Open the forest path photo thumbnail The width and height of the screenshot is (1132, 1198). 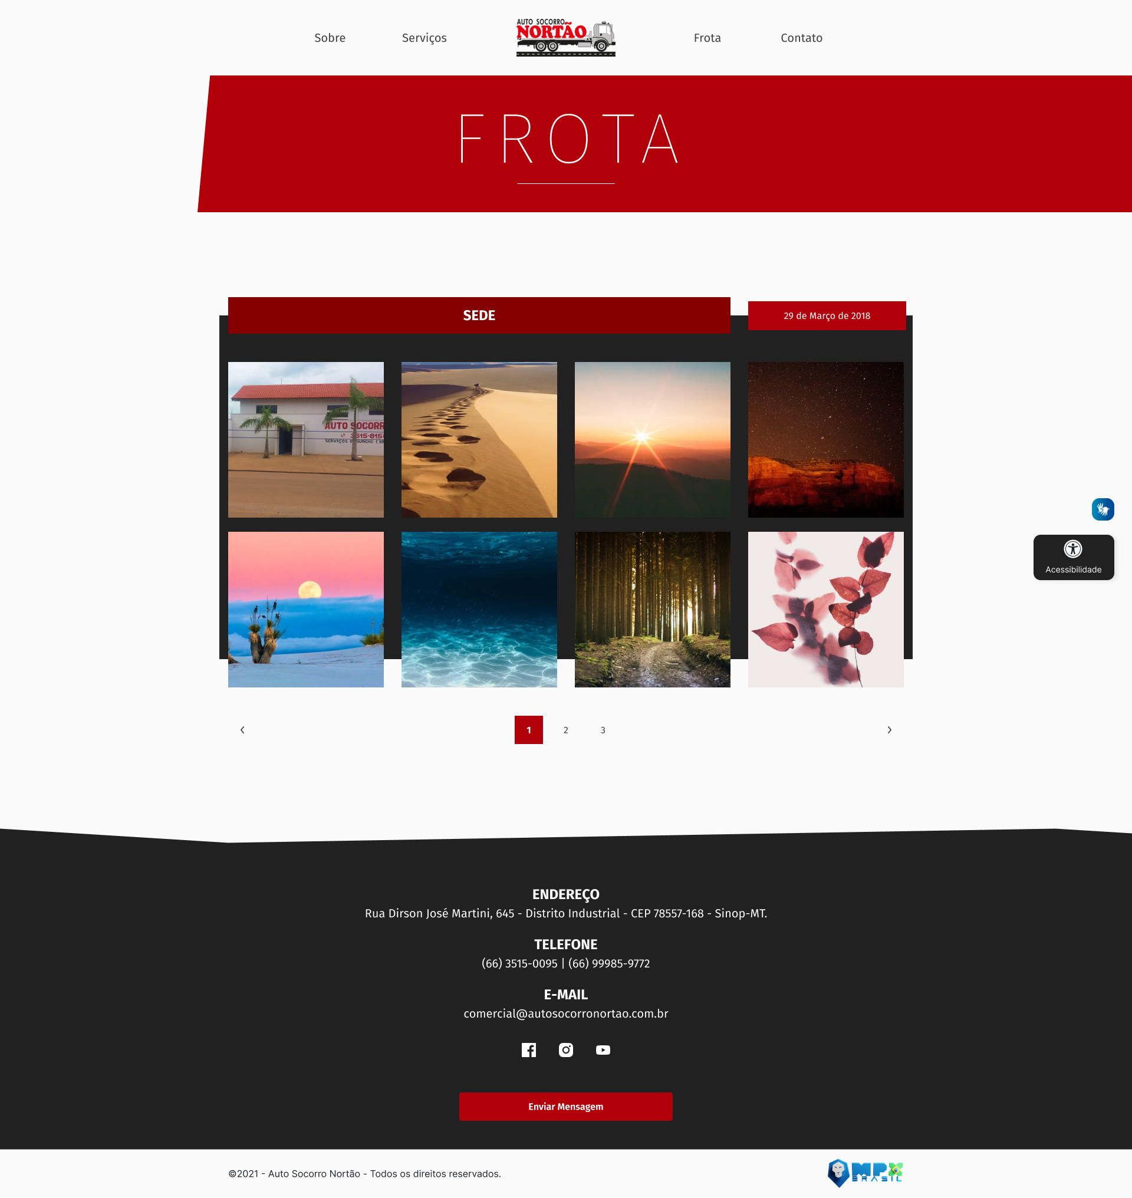click(x=651, y=609)
